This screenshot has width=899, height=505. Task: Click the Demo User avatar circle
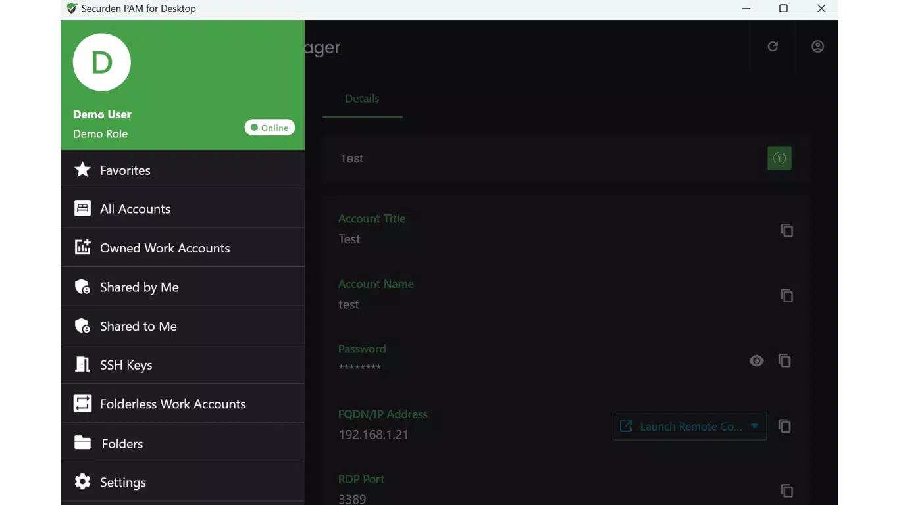pos(102,62)
